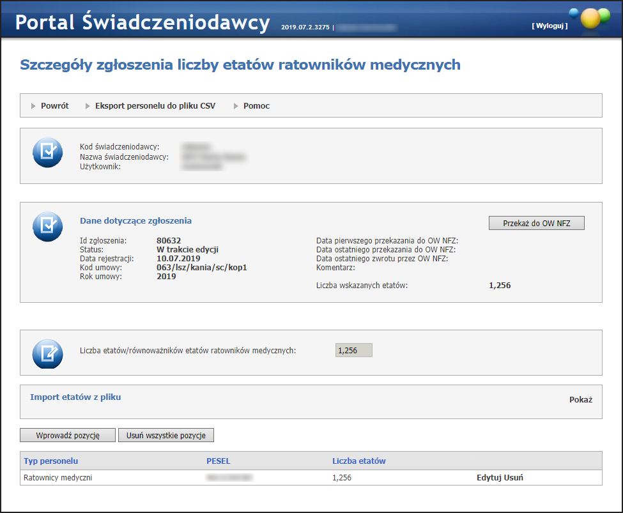Click the edit pencil icon near Liczba etatów

pyautogui.click(x=48, y=353)
